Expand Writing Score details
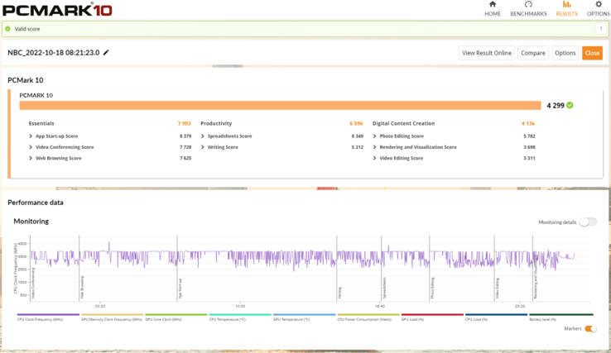The height and width of the screenshot is (353, 611). click(x=203, y=147)
